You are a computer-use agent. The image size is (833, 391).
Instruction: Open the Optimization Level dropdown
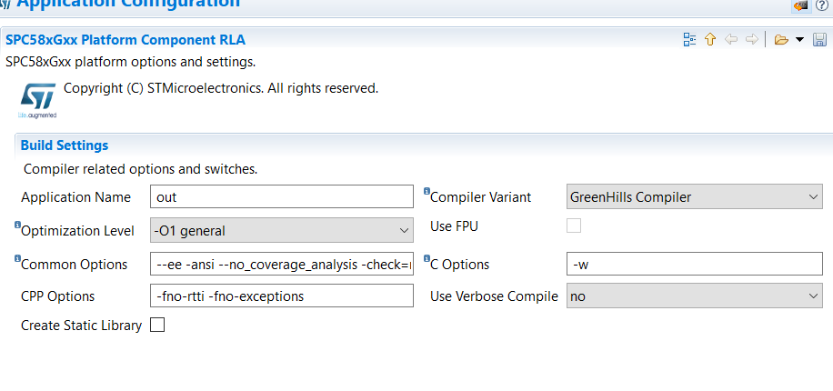coord(282,231)
